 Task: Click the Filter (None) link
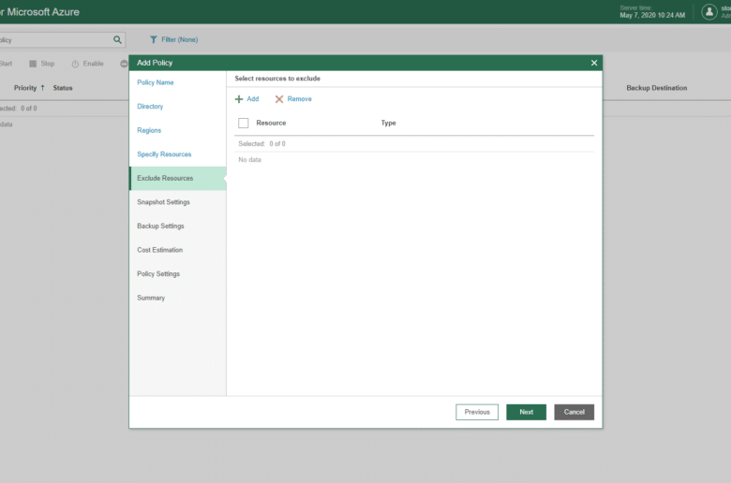(x=180, y=39)
